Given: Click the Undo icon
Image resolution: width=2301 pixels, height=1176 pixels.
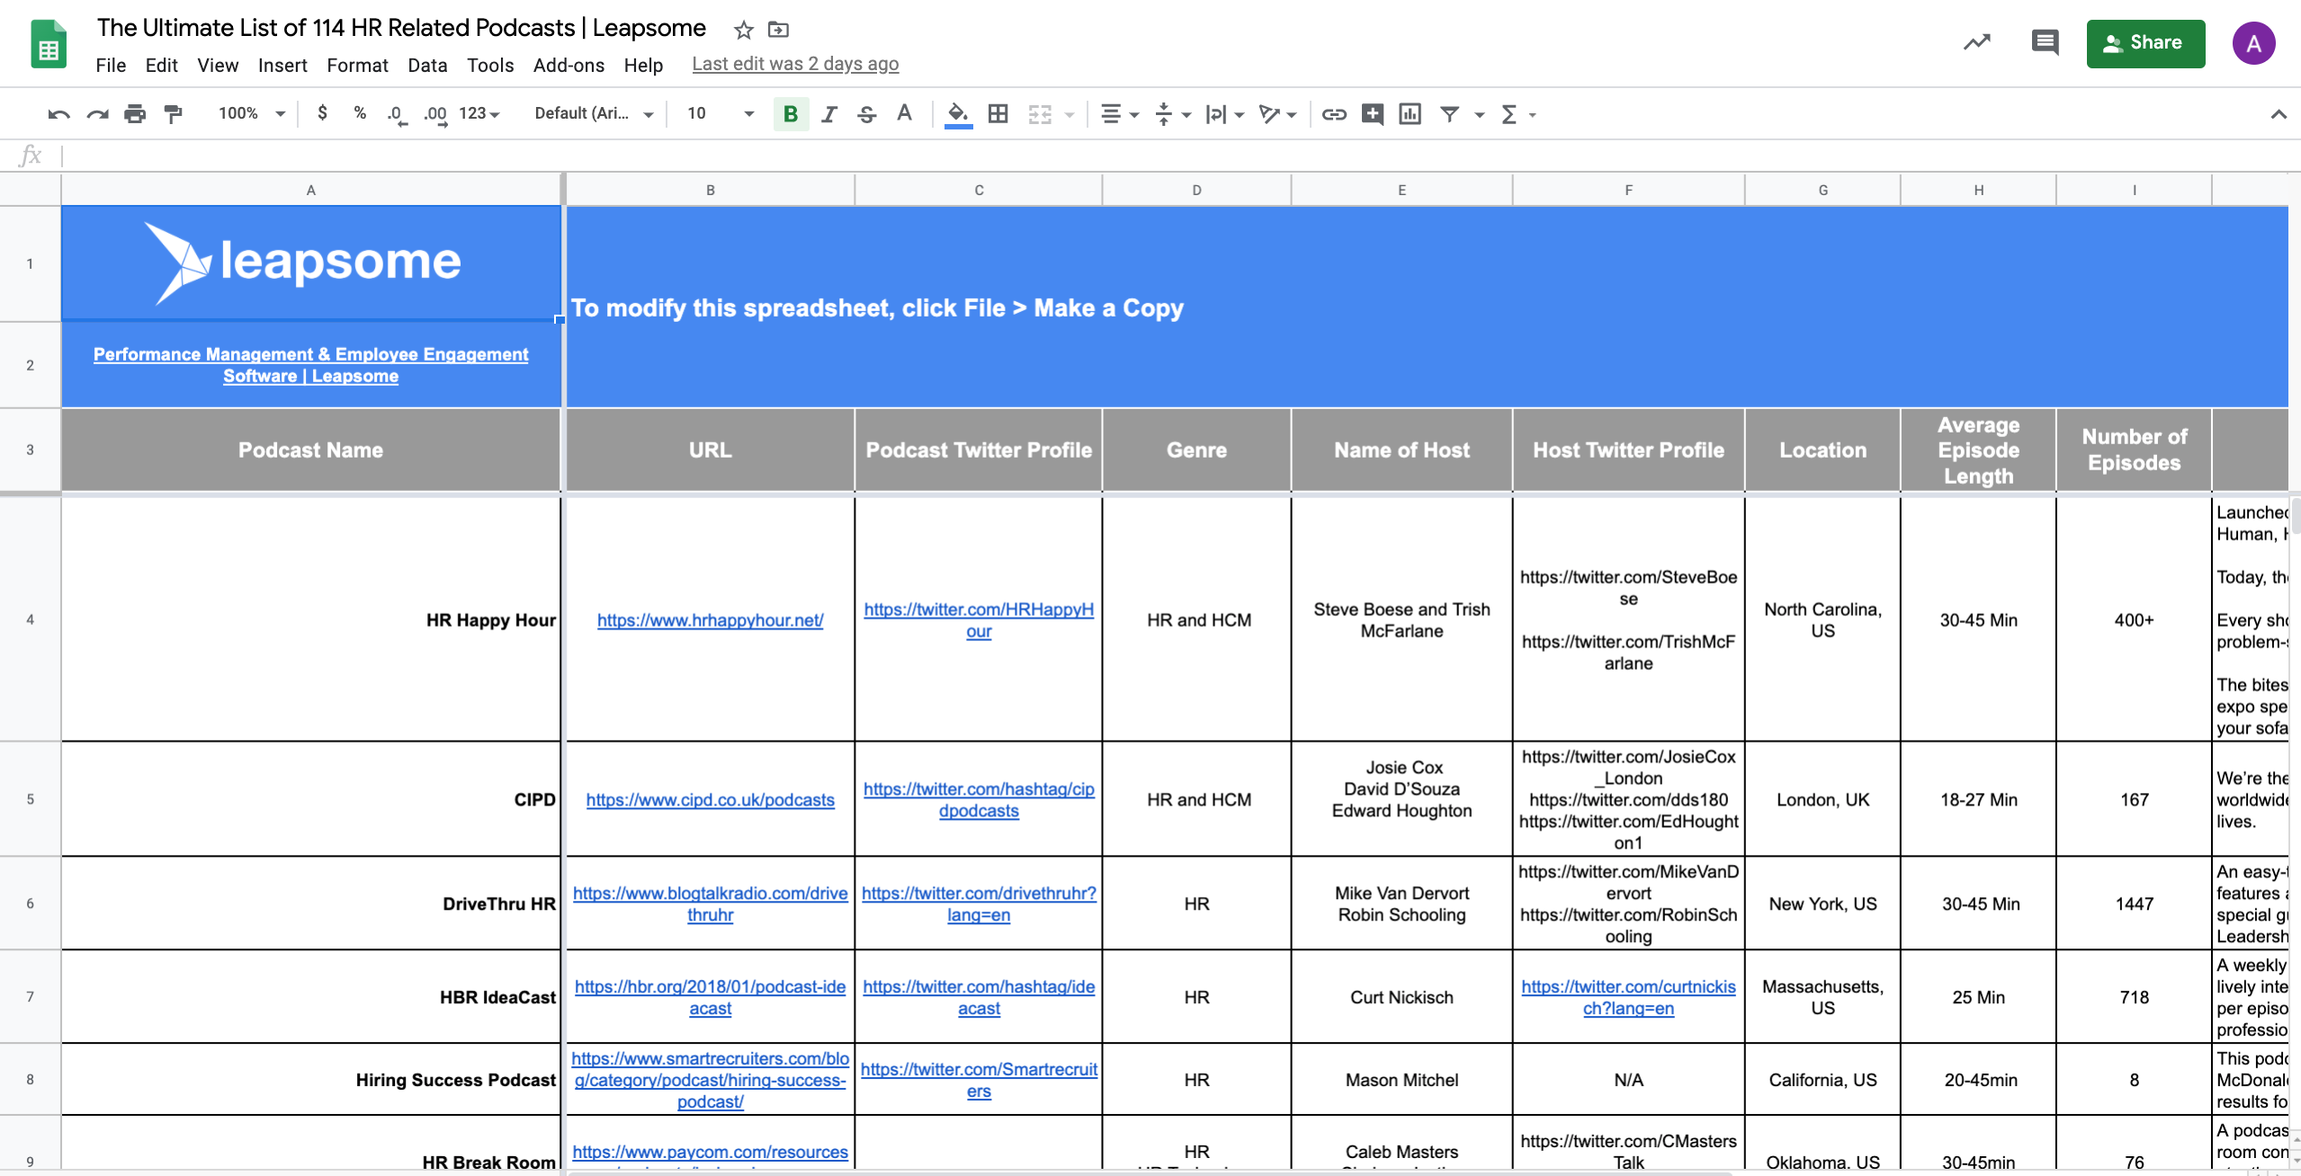Looking at the screenshot, I should pos(58,114).
